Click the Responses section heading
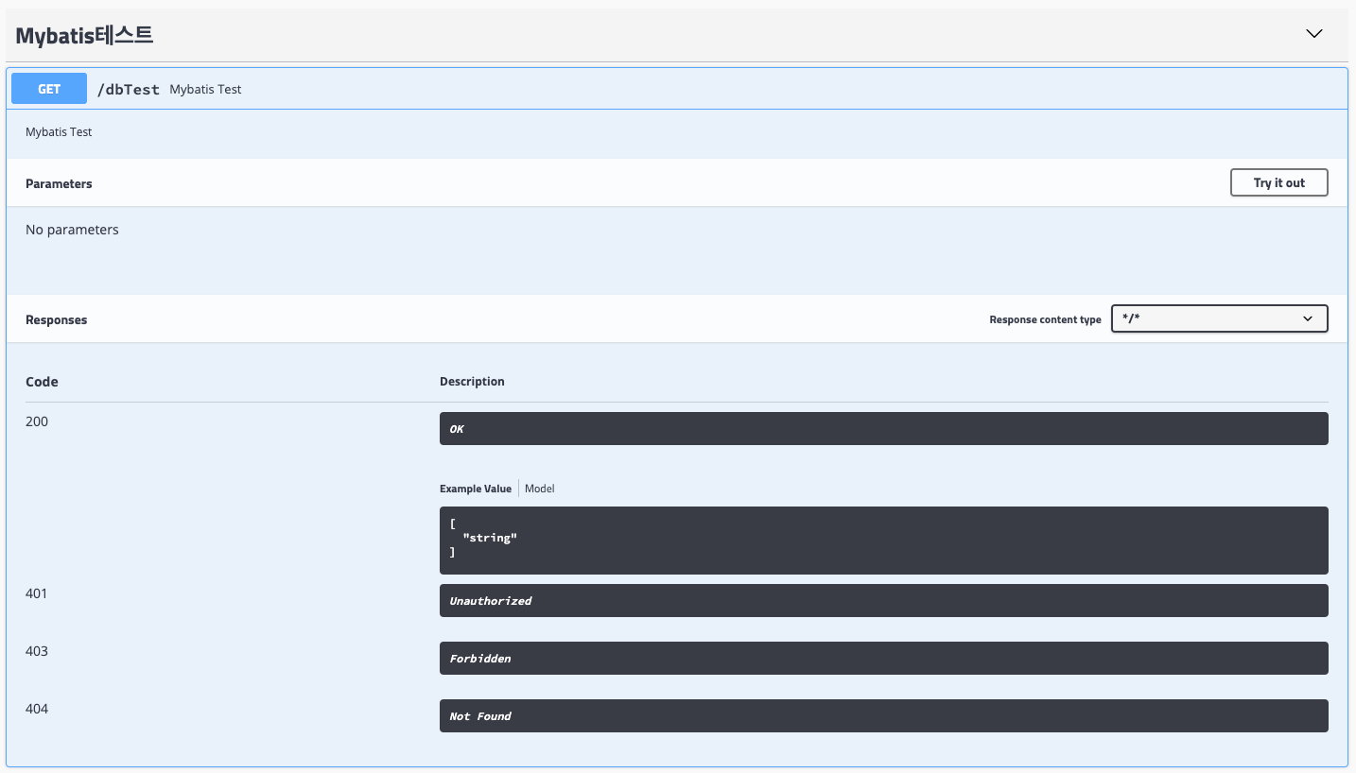This screenshot has width=1356, height=773. (56, 319)
